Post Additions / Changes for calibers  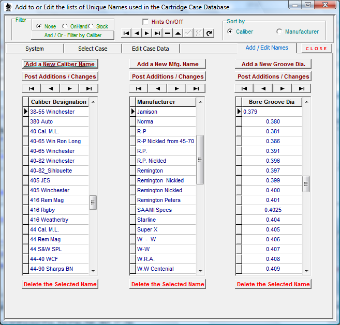click(60, 76)
